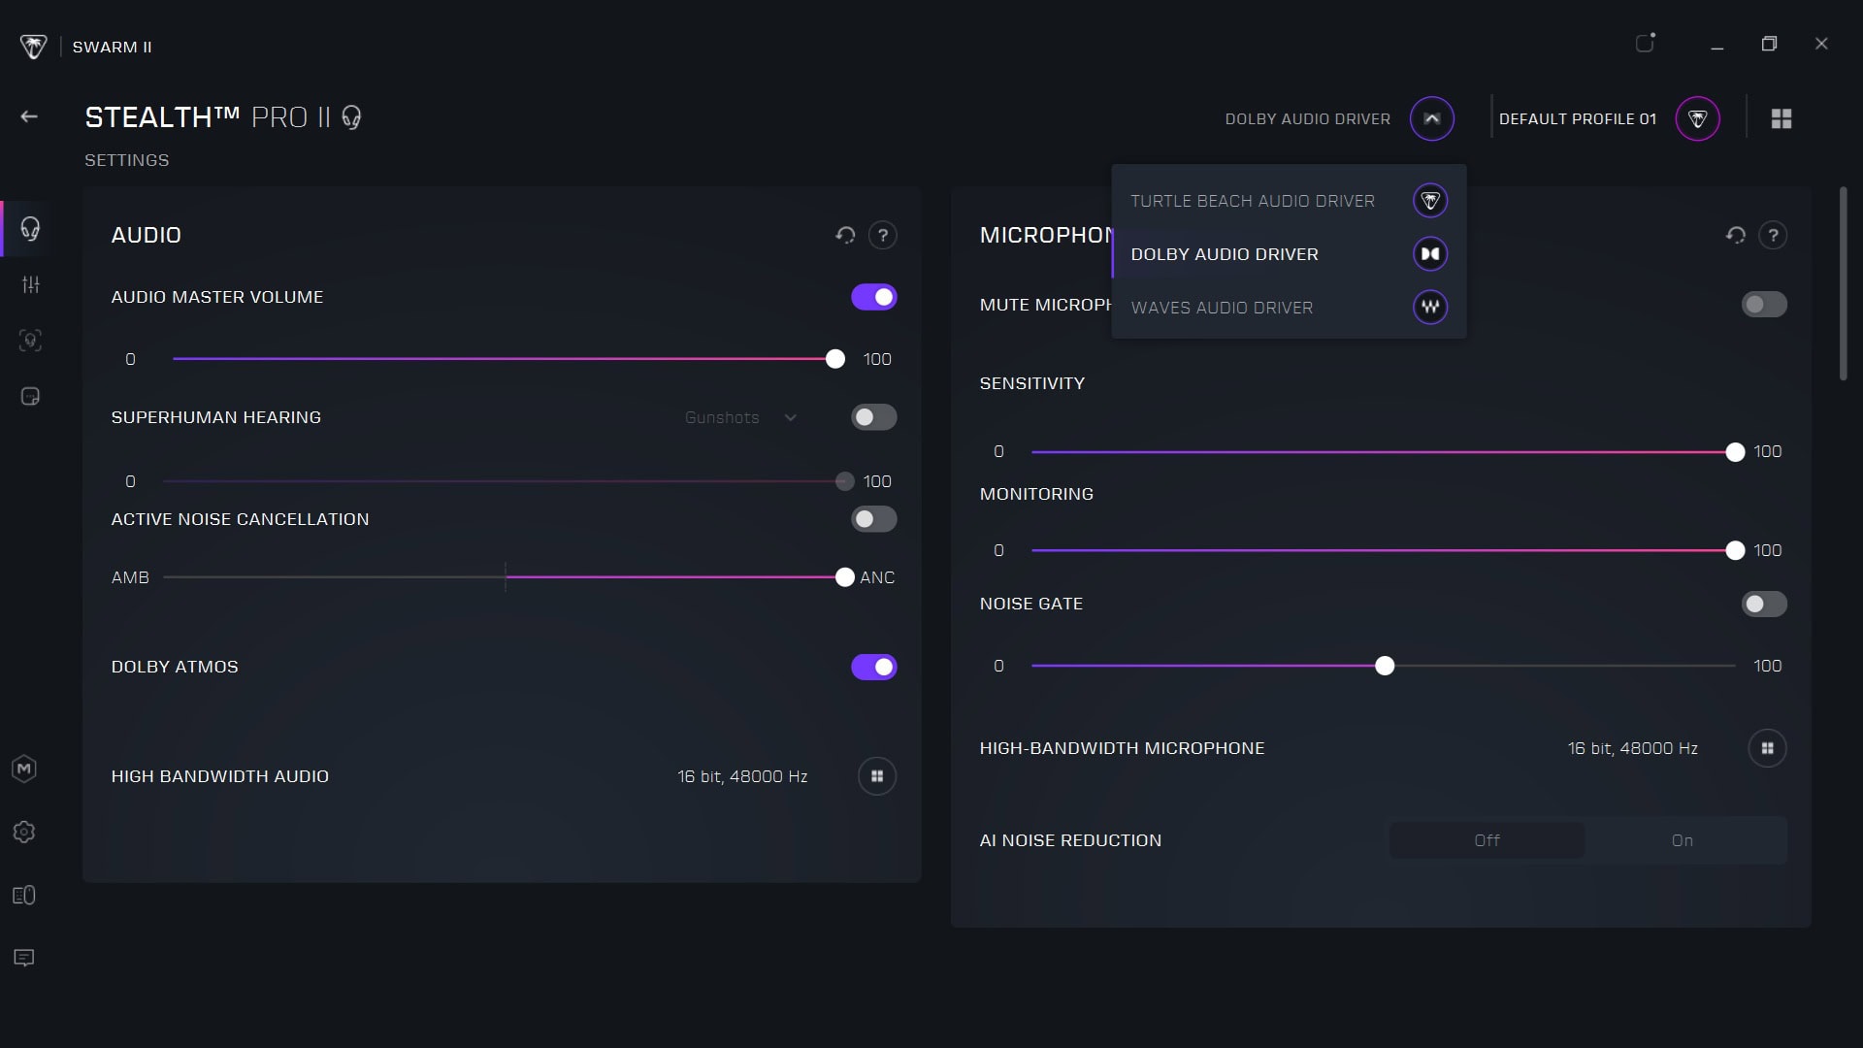Enable the Noise Gate switch

tap(1764, 604)
